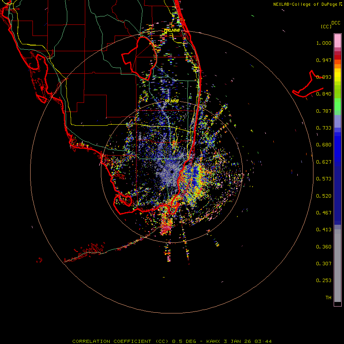Click the DCC label above the color scale
This screenshot has width=344, height=344.
(x=336, y=23)
